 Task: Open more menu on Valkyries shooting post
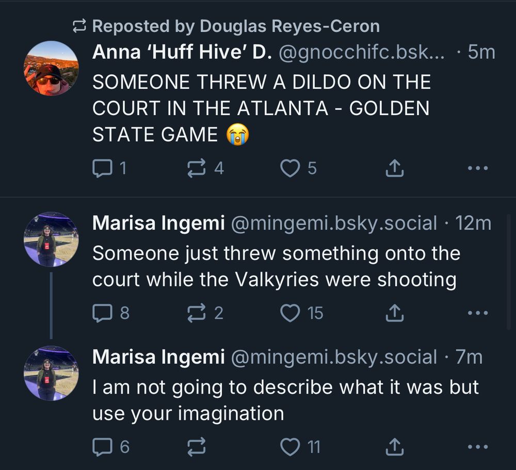477,313
